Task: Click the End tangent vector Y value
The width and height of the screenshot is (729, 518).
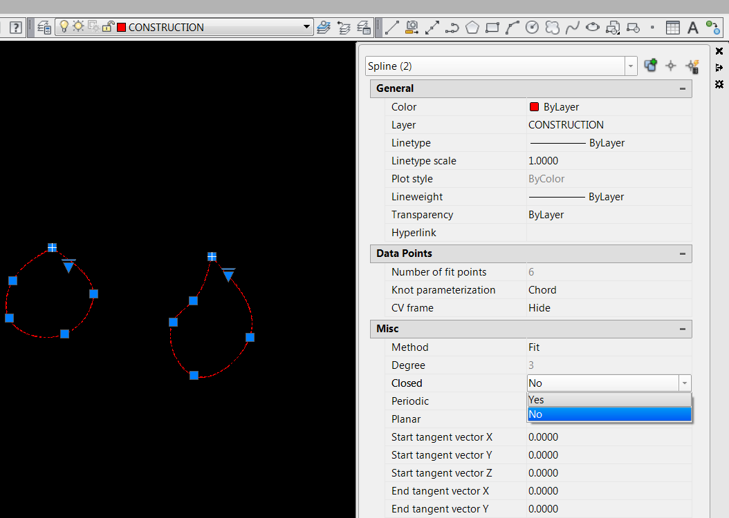Action: tap(609, 509)
